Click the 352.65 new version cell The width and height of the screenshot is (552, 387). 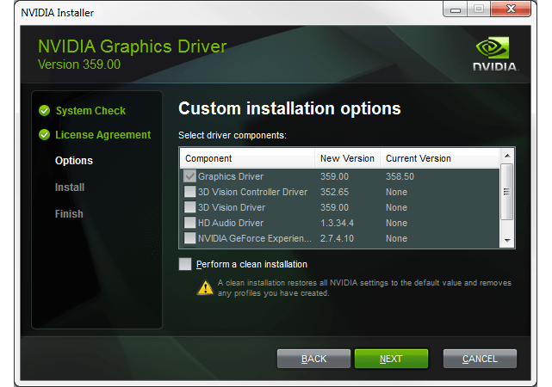coord(334,192)
